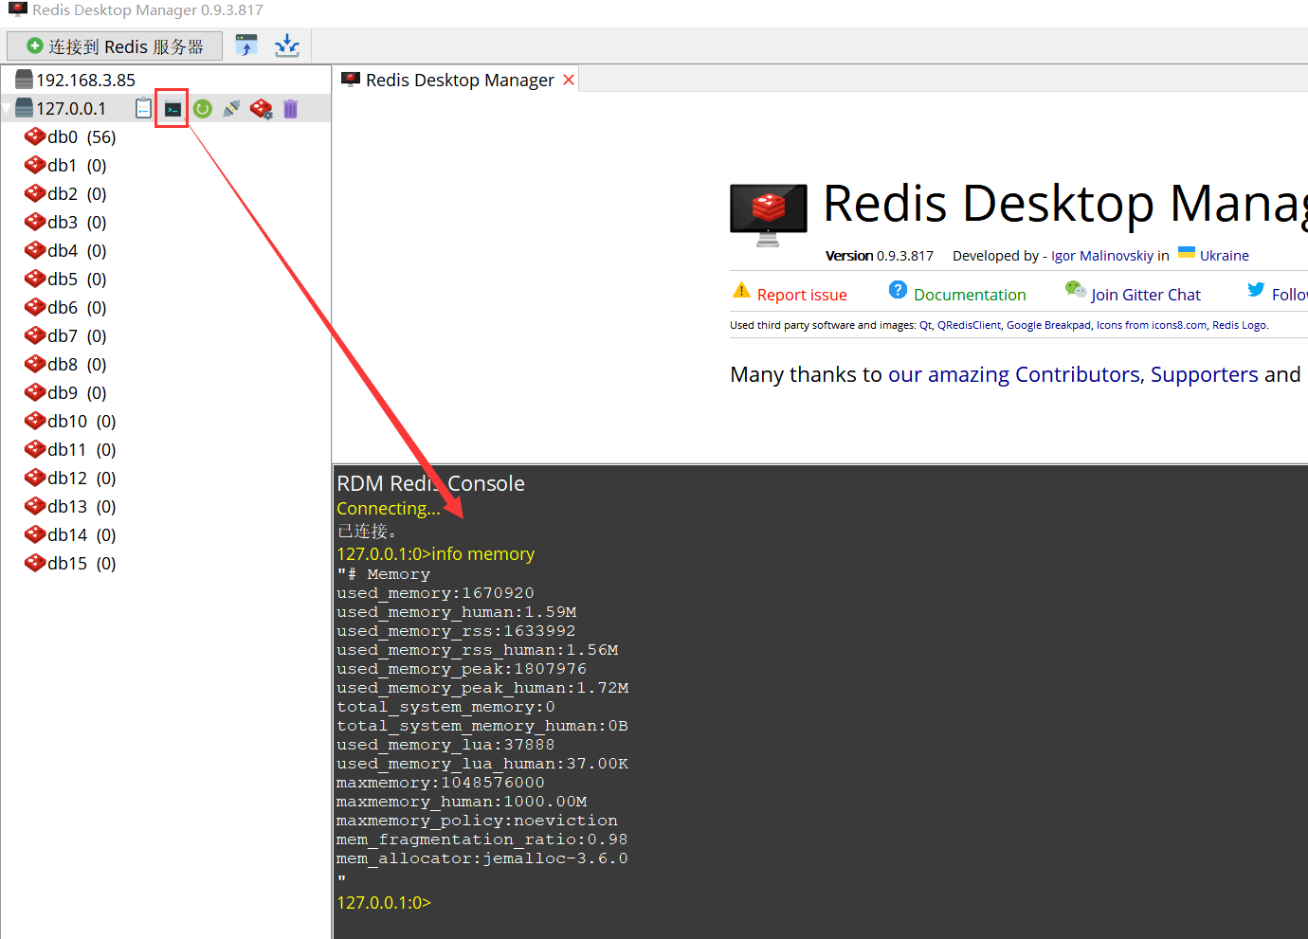This screenshot has height=939, width=1308.
Task: Click the red Redis icon beside db5
Action: [35, 279]
